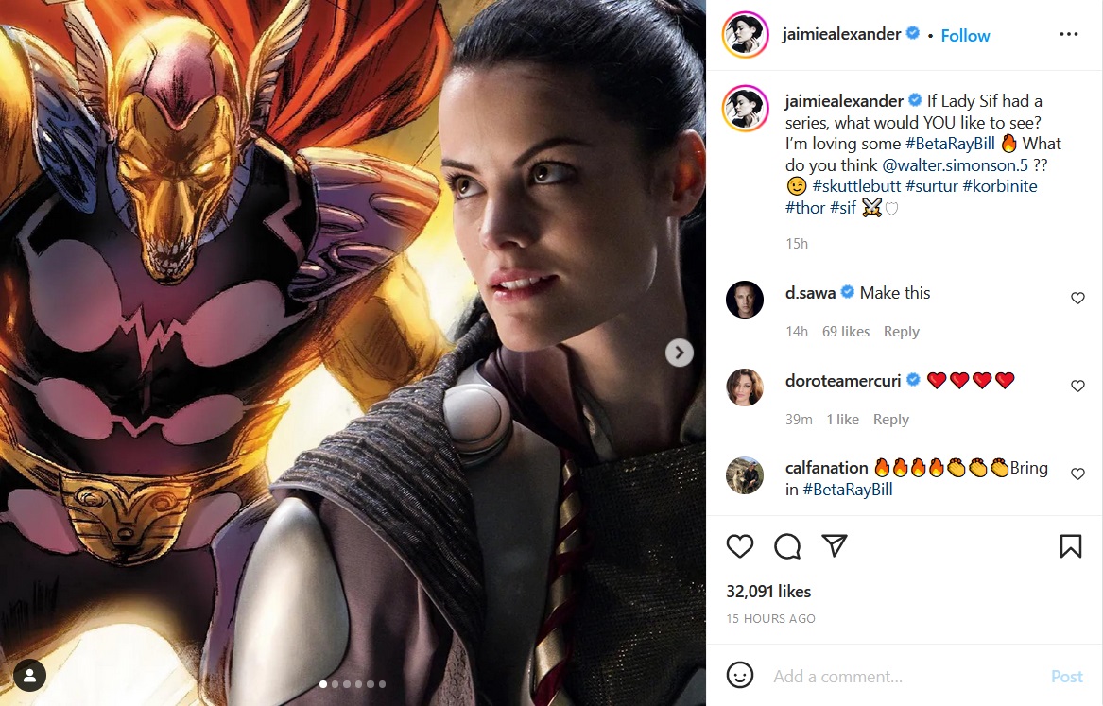Show tagged people icon on photo
The image size is (1103, 706).
tap(29, 676)
